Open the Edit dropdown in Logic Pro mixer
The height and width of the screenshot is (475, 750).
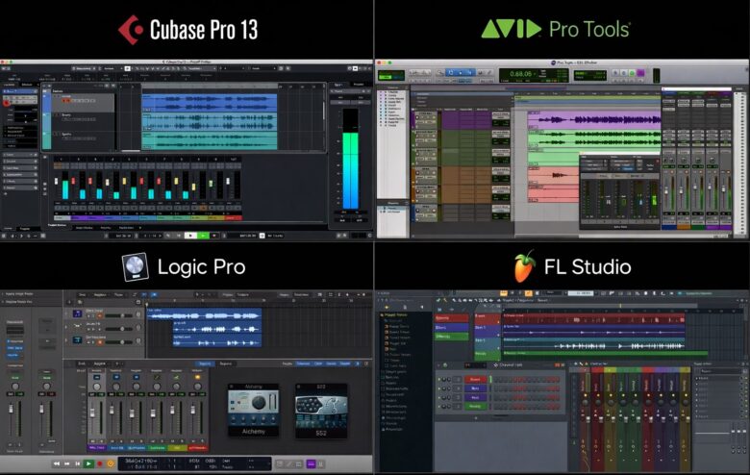coord(84,363)
